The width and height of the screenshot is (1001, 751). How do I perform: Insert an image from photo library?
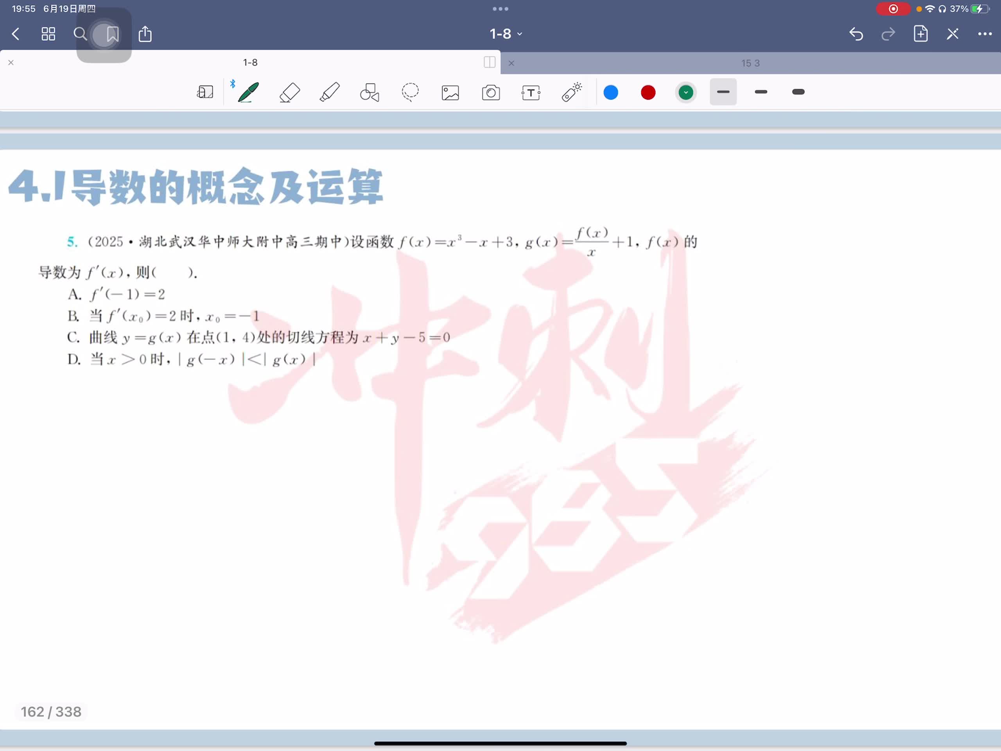[450, 93]
